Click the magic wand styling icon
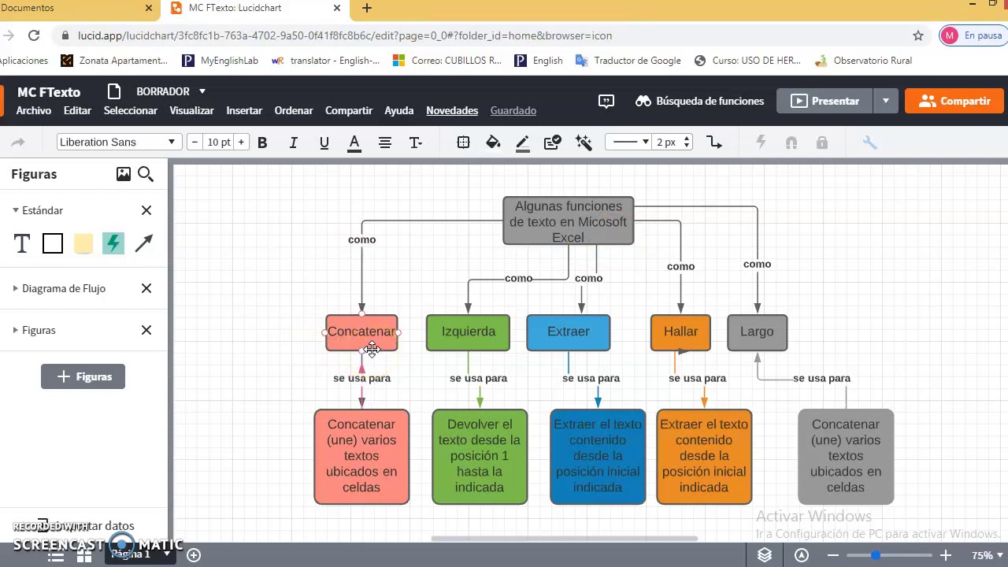 pos(584,143)
